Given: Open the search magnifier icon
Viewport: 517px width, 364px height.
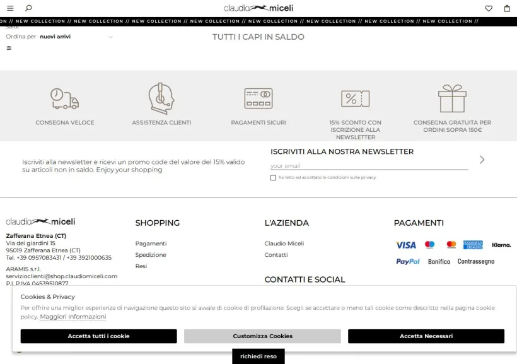Looking at the screenshot, I should point(28,8).
